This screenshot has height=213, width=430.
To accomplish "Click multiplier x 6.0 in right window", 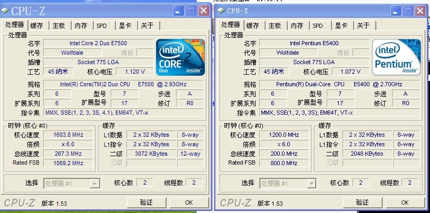I will (284, 144).
